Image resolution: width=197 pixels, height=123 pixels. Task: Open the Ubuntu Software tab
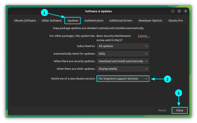(25, 21)
